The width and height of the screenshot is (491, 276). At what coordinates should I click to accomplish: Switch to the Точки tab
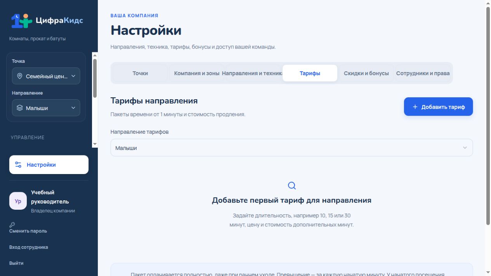(140, 73)
